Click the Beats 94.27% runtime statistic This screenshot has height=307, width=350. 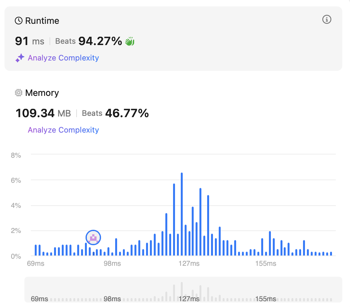[89, 41]
